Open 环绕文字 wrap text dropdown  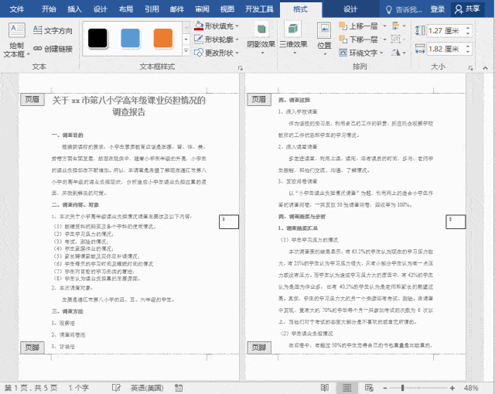(361, 53)
